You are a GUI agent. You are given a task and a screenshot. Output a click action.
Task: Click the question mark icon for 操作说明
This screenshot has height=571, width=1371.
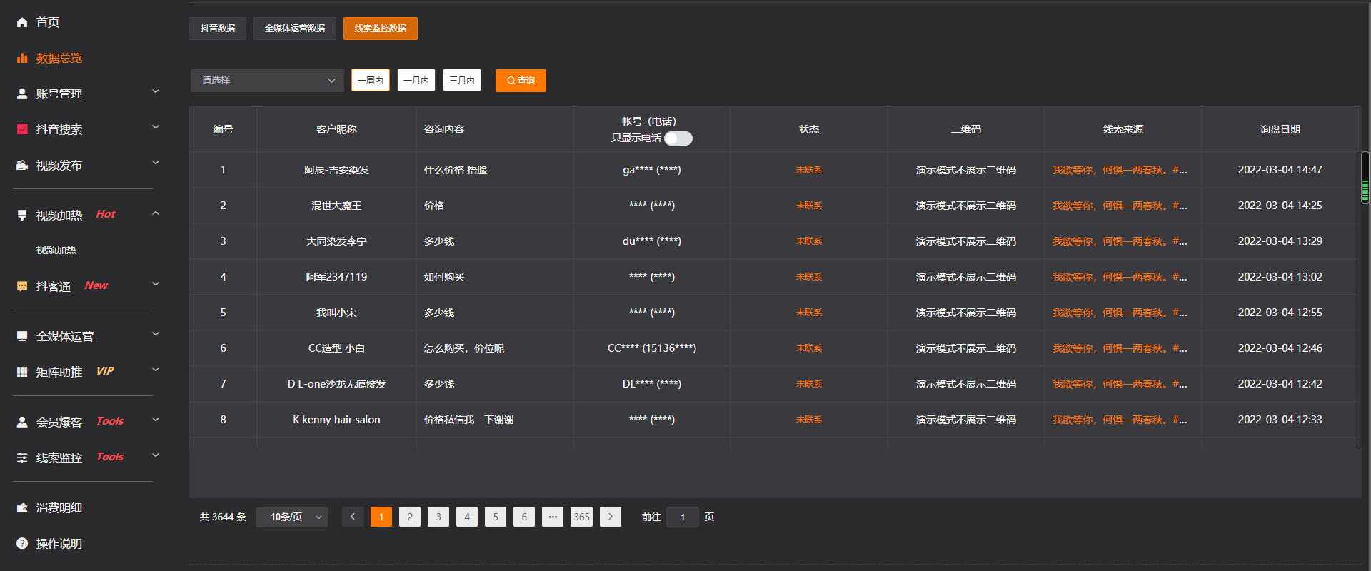[22, 543]
